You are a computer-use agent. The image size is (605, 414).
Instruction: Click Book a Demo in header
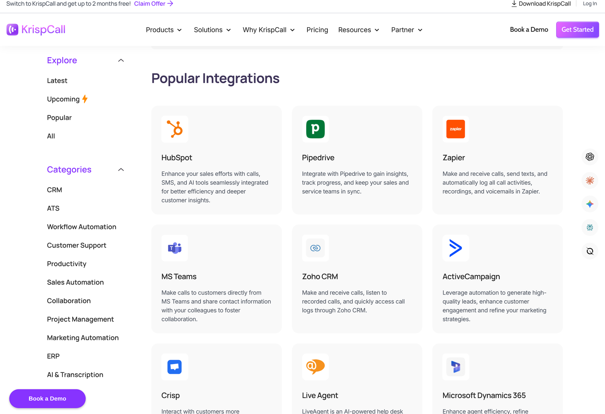coord(529,29)
